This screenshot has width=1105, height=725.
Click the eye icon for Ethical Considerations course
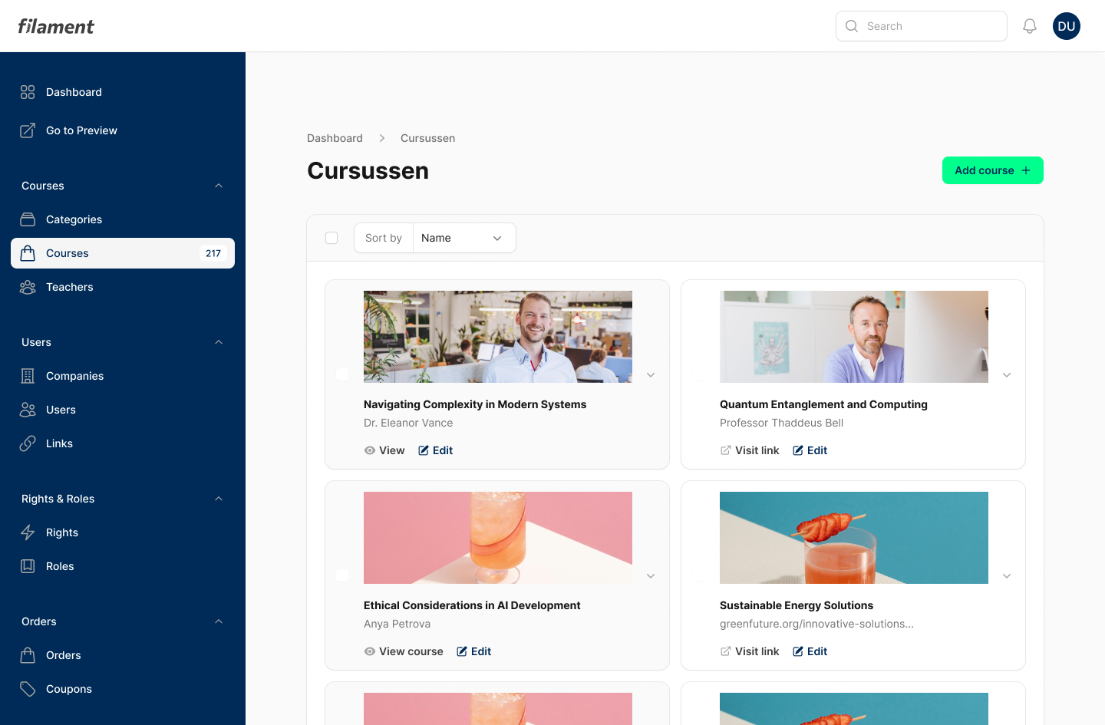(370, 651)
